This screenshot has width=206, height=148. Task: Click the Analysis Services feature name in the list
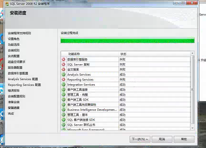(79, 75)
